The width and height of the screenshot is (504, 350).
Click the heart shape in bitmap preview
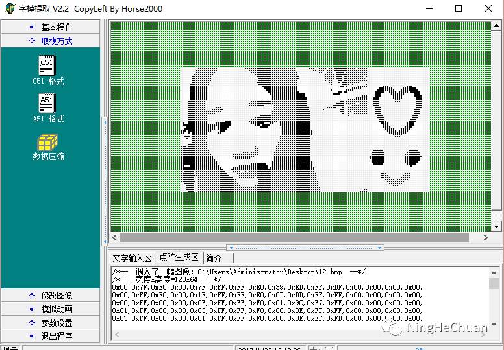(x=399, y=109)
